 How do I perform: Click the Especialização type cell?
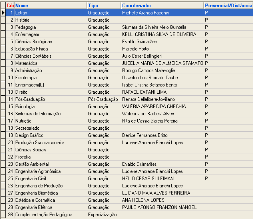[104, 215]
